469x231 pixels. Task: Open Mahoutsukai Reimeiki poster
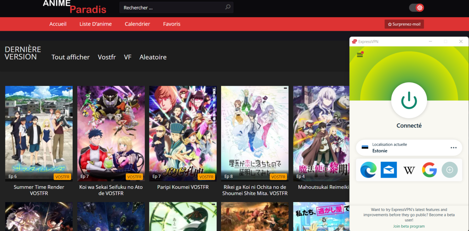pos(321,134)
